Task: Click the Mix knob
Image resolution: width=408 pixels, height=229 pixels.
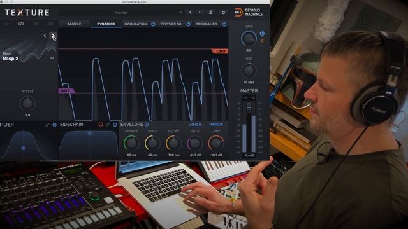Action: [x=249, y=71]
